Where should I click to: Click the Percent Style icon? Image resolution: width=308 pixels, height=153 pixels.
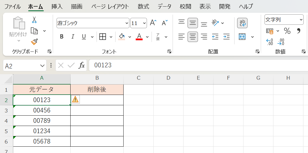pos(287,31)
